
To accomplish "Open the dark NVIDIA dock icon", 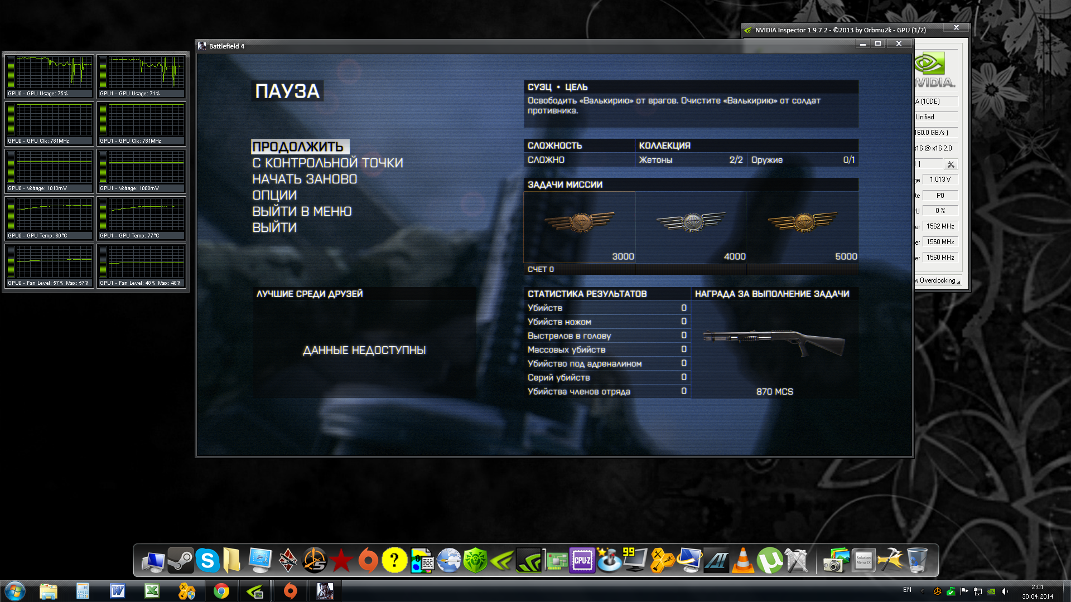I will click(529, 560).
